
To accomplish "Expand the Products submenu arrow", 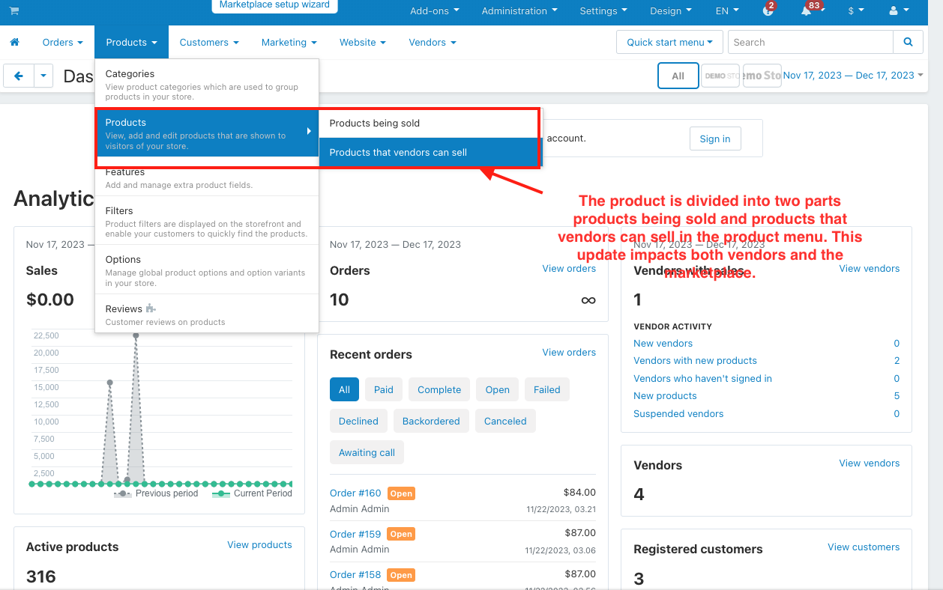I will click(309, 132).
